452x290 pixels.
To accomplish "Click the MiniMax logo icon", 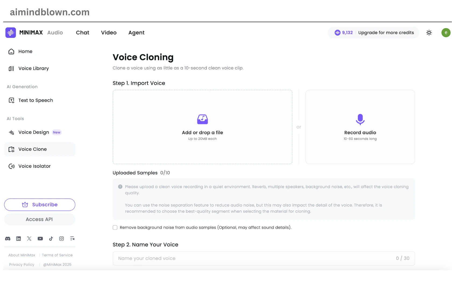I will [x=10, y=33].
